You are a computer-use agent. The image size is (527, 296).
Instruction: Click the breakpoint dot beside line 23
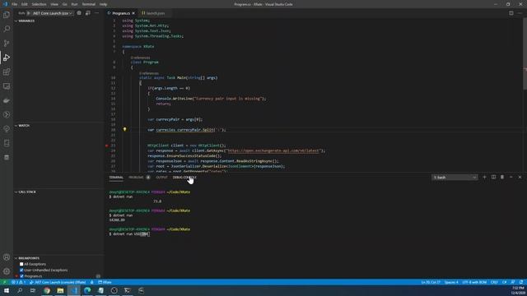point(107,146)
